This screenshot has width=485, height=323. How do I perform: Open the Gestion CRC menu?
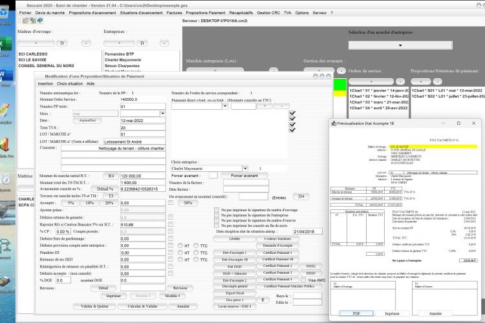pyautogui.click(x=268, y=13)
